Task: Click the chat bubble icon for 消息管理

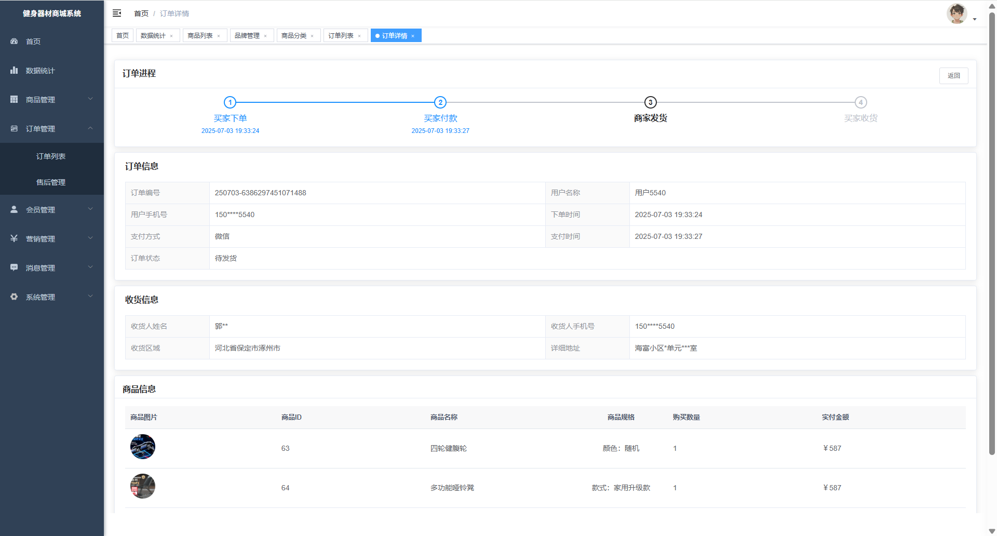Action: coord(14,268)
